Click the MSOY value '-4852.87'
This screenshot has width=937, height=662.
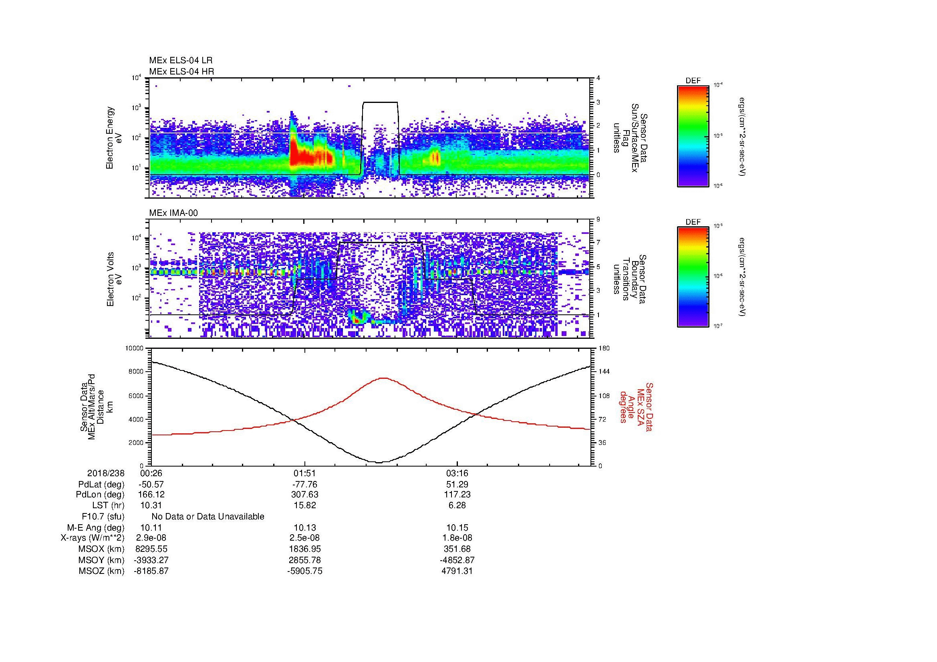click(457, 560)
